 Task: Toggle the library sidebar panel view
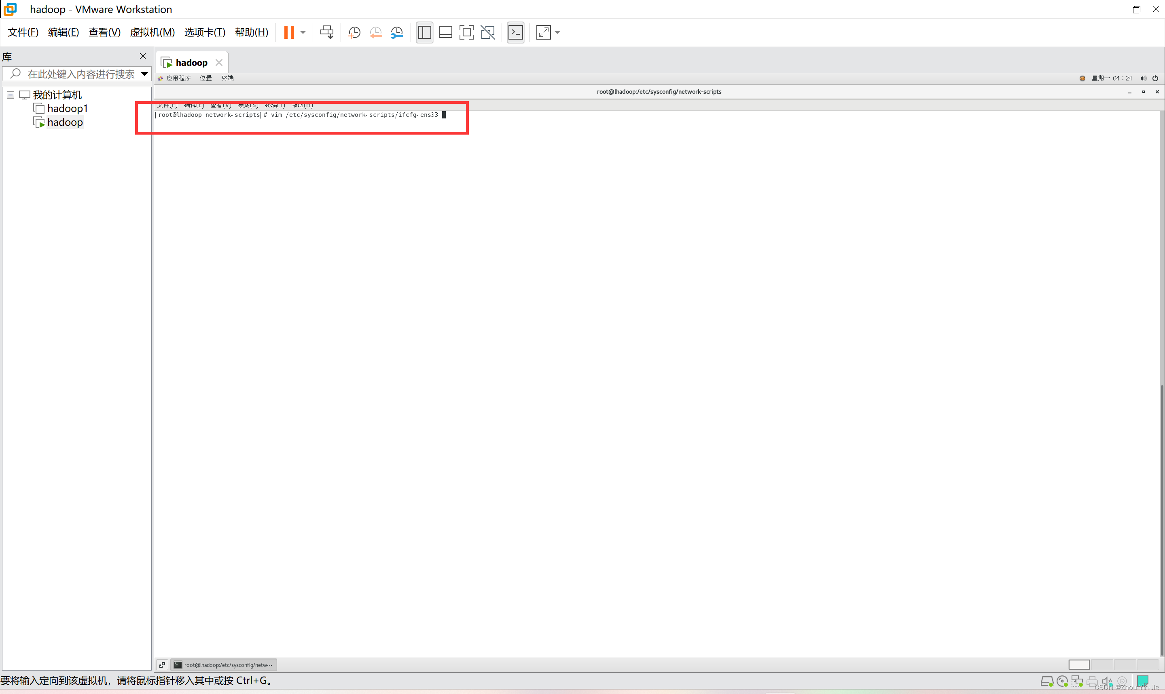coord(424,32)
